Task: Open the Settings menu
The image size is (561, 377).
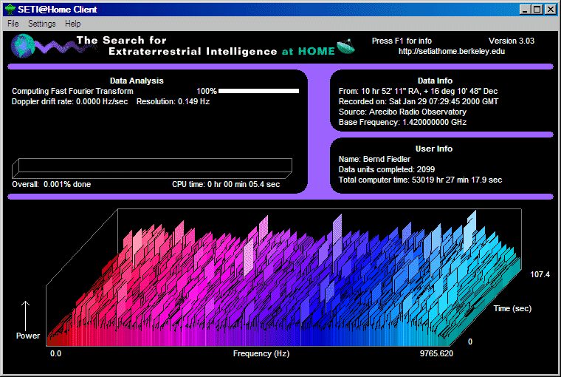Action: (x=42, y=24)
